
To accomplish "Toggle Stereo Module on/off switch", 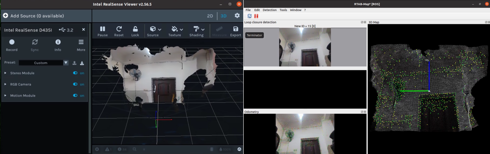I will coord(75,73).
